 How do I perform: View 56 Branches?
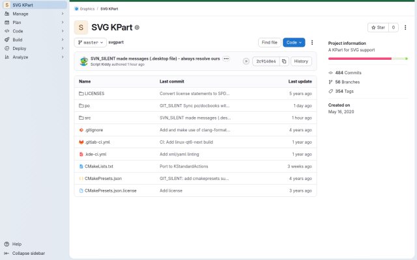(347, 82)
